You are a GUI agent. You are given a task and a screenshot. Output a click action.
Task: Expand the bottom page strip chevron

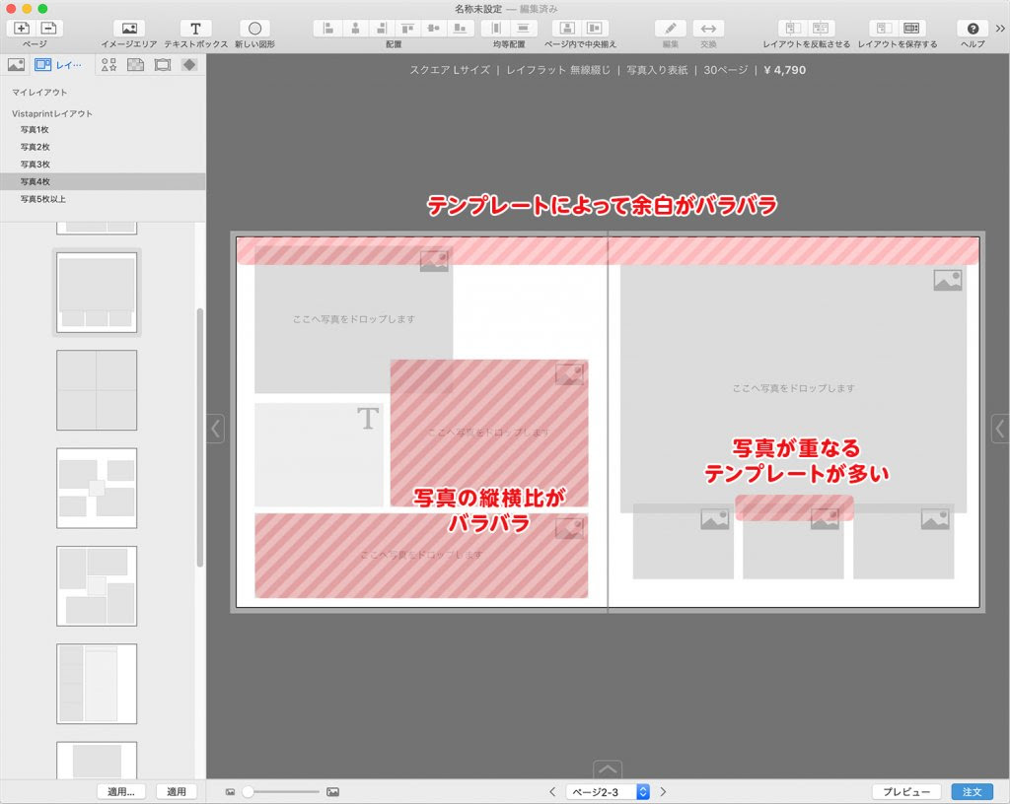point(608,770)
